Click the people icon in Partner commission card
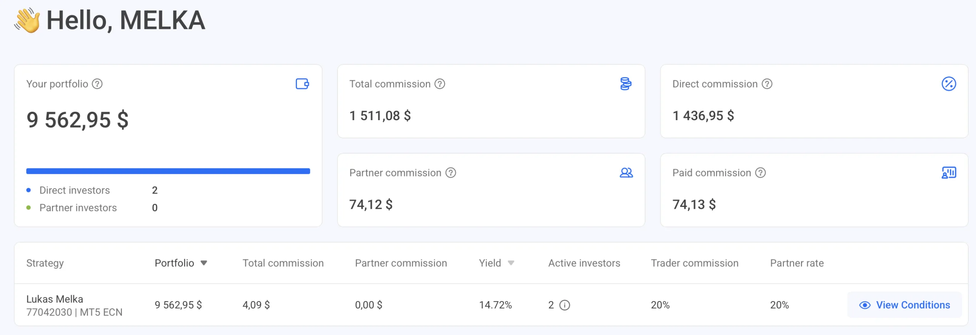The height and width of the screenshot is (335, 976). pyautogui.click(x=626, y=173)
